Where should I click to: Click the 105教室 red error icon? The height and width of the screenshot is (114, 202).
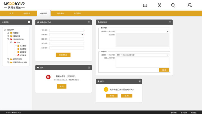(19, 55)
